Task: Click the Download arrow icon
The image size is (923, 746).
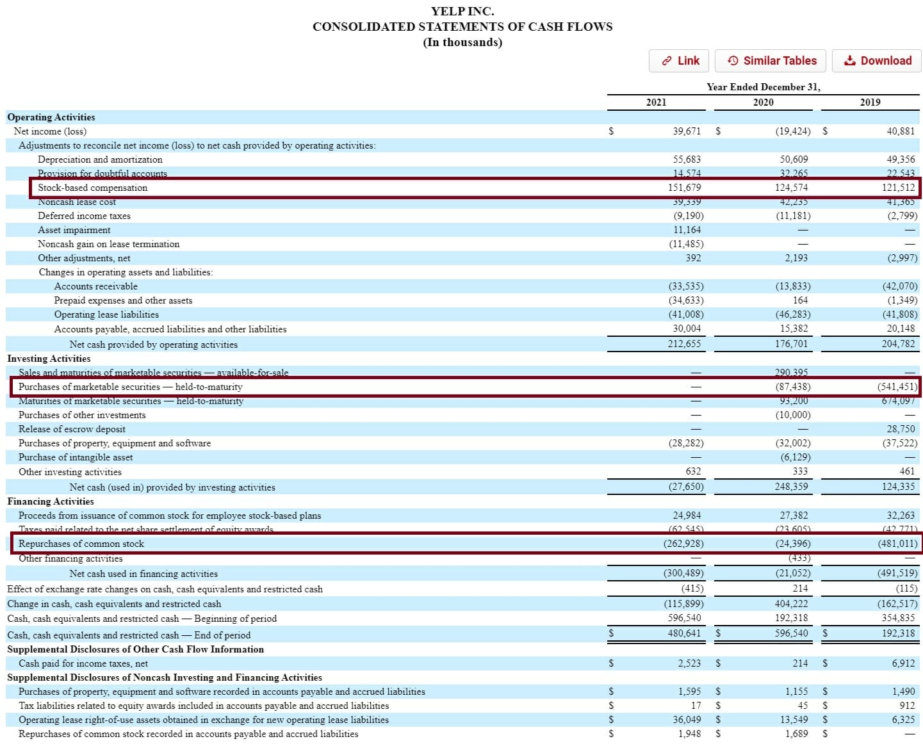Action: (850, 60)
